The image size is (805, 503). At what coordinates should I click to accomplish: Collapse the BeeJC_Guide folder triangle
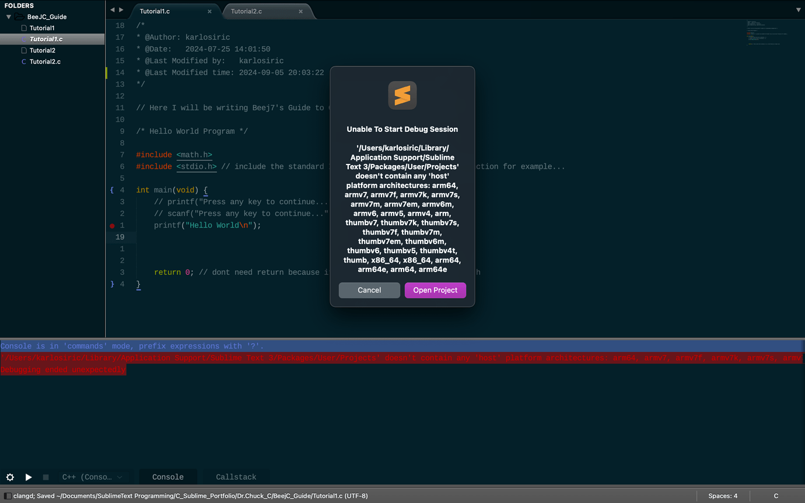click(x=9, y=17)
